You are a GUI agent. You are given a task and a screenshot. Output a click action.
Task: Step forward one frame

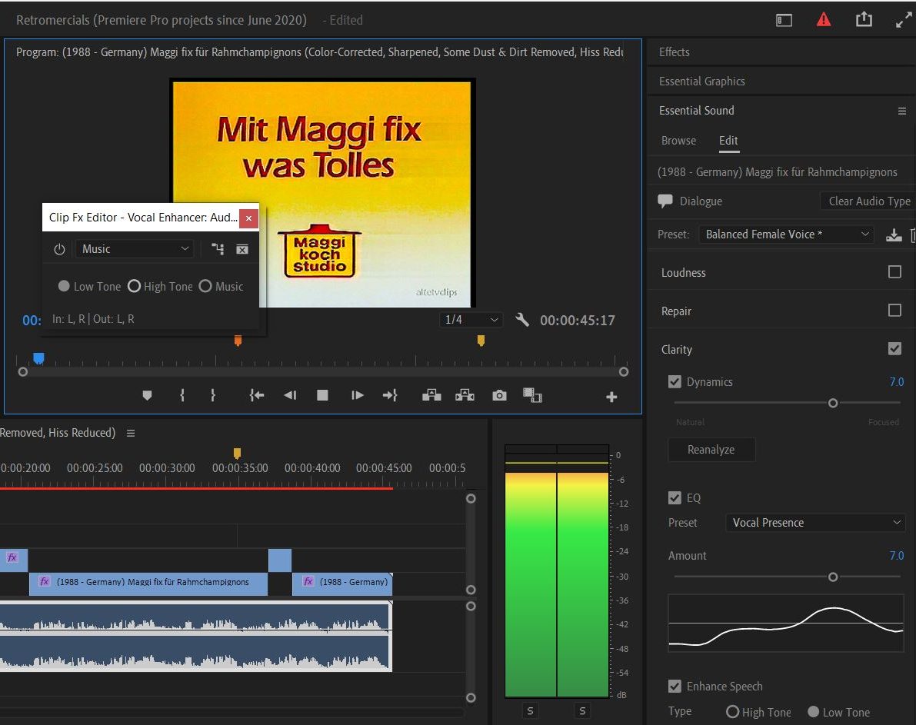click(x=357, y=395)
